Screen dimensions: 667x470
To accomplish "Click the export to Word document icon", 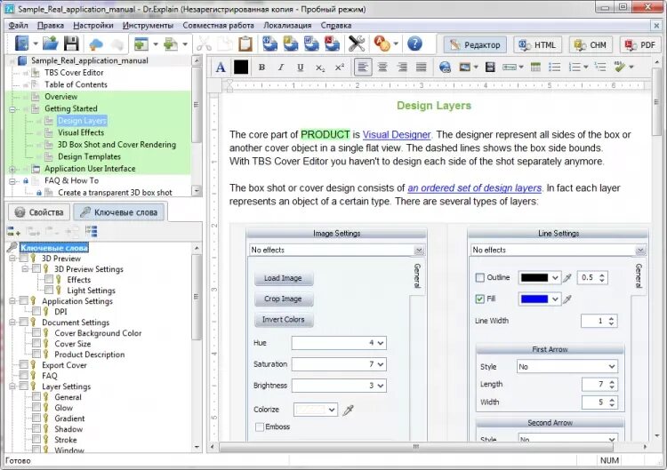I will click(311, 44).
